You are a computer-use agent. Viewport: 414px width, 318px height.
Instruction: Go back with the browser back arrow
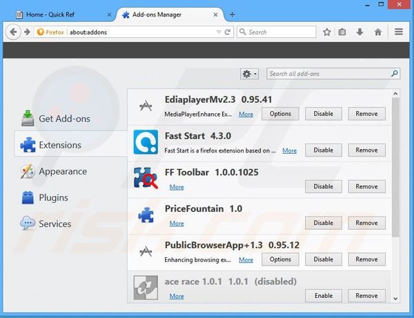tap(13, 32)
